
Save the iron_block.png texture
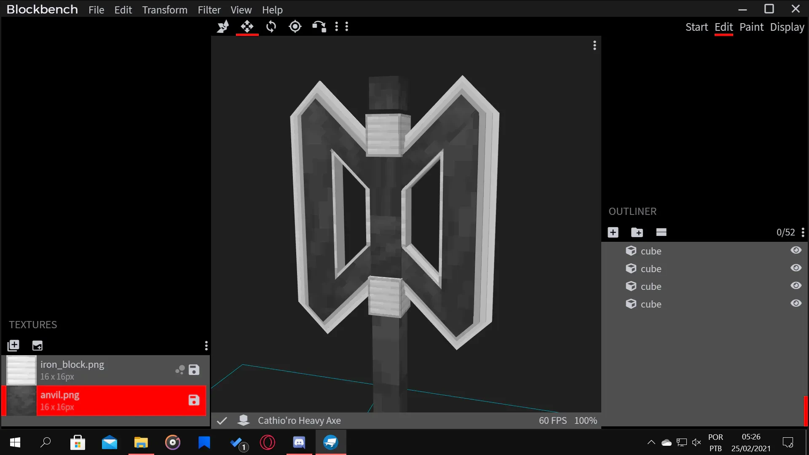194,370
